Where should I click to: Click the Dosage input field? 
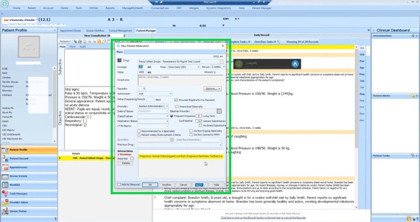pyautogui.click(x=142, y=67)
